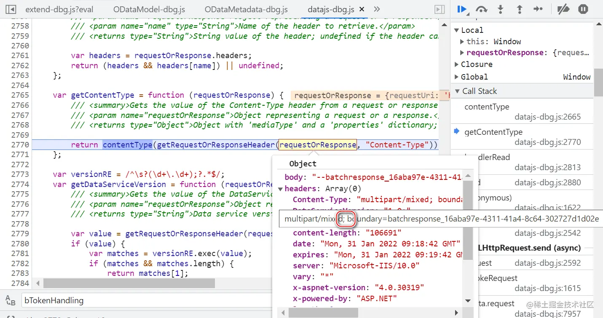Click the Window value beside Global

577,77
